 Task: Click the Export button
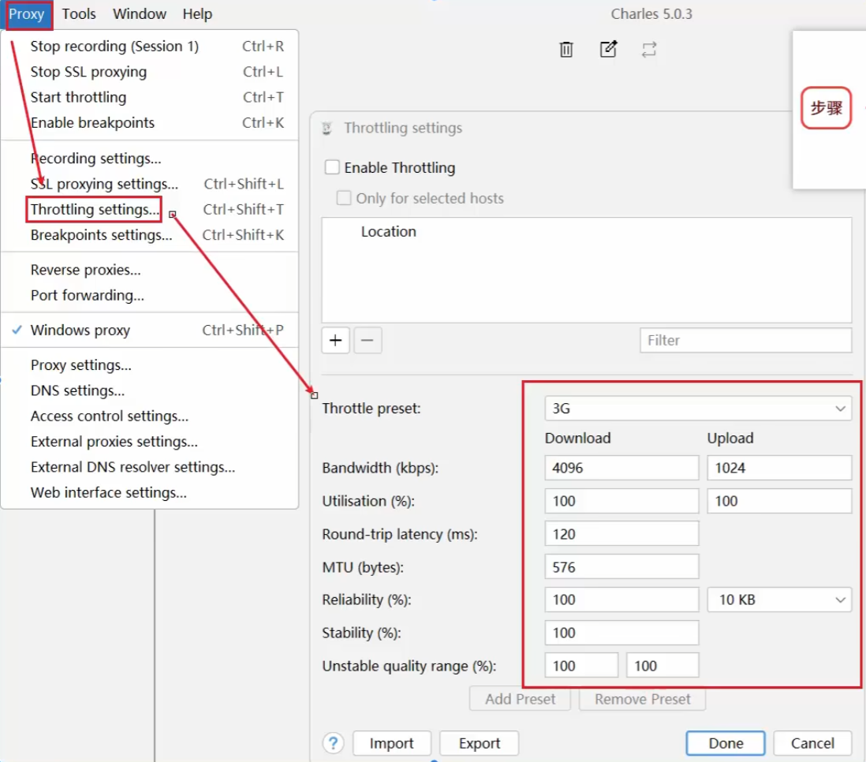click(x=479, y=744)
